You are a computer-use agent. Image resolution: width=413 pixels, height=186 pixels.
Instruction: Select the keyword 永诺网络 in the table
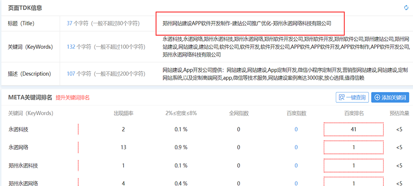pyautogui.click(x=18, y=147)
